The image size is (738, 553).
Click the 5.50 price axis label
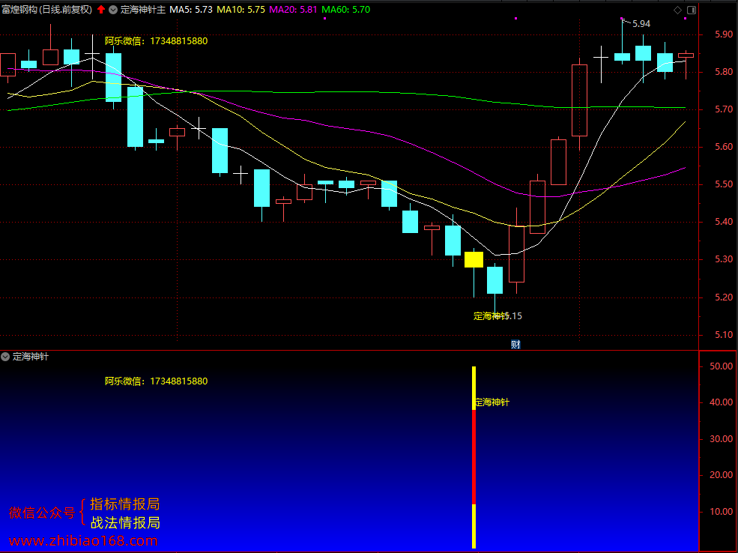(724, 184)
